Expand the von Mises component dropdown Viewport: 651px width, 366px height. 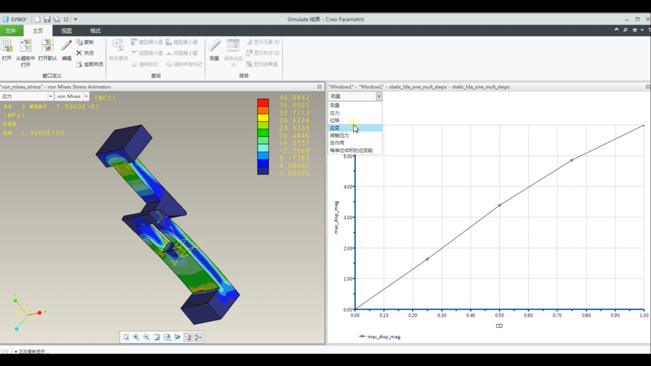point(86,97)
